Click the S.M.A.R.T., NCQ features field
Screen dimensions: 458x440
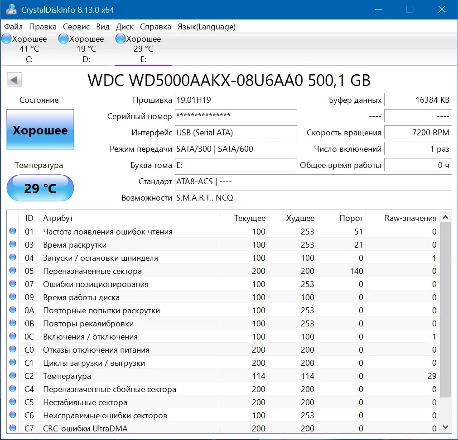(313, 198)
